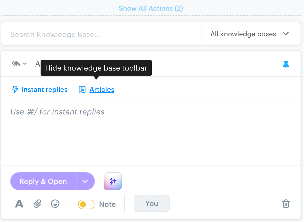Click the text formatting A icon
Screen dimensions: 304x222
click(19, 204)
